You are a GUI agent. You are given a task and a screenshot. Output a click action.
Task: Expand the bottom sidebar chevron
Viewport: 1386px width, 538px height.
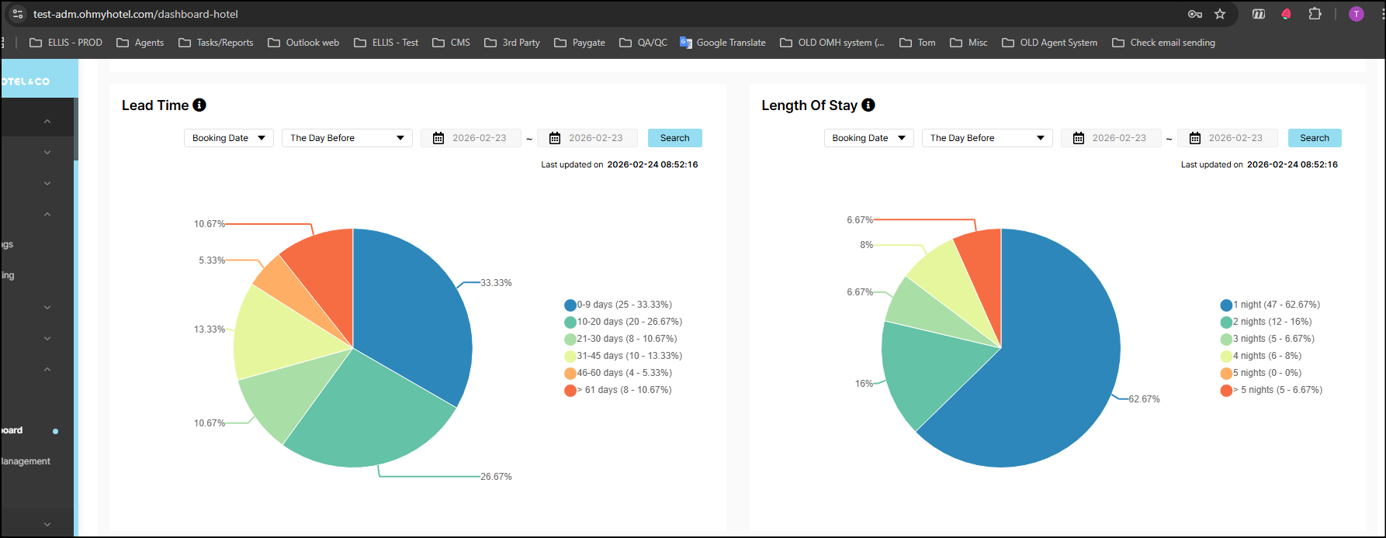click(x=47, y=524)
